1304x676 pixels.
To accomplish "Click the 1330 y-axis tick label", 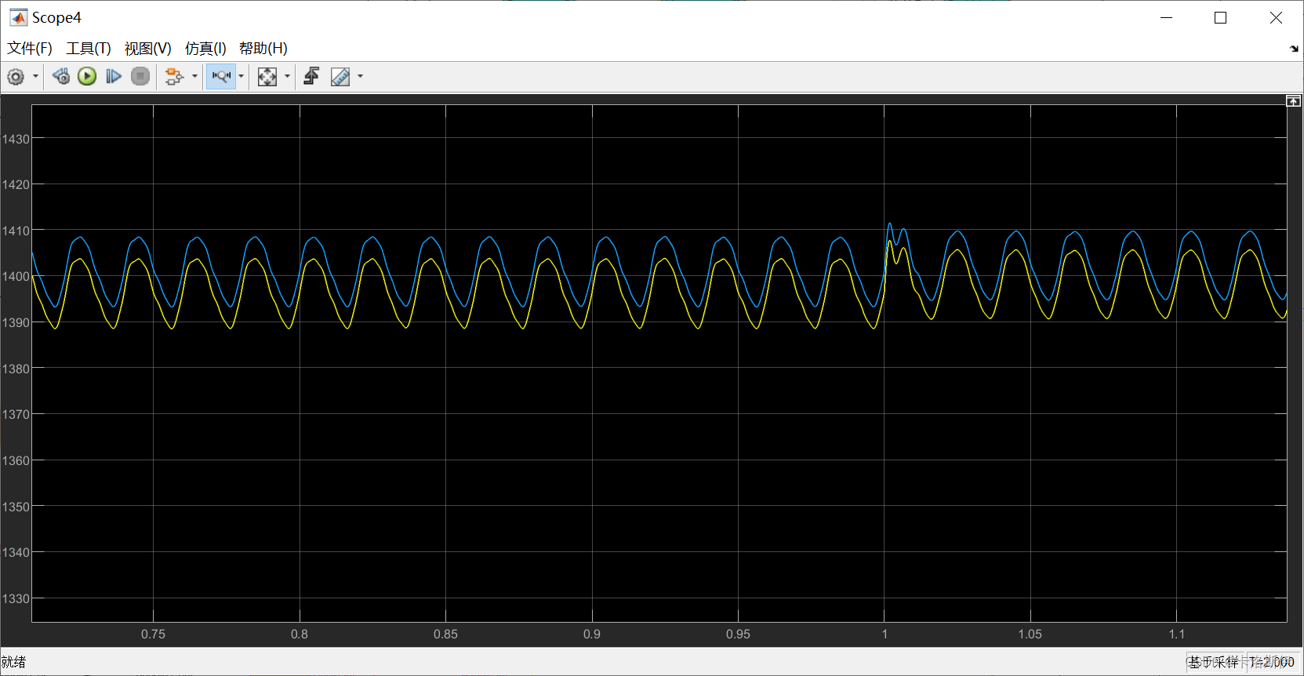I will pos(16,598).
